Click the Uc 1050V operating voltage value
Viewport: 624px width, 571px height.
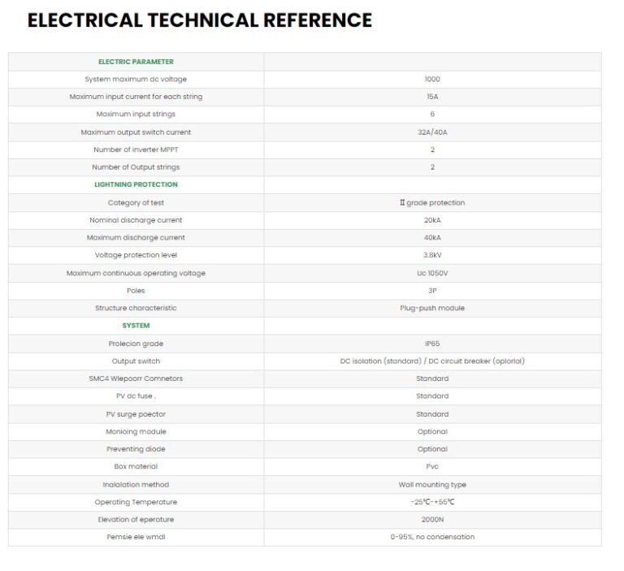click(x=432, y=273)
